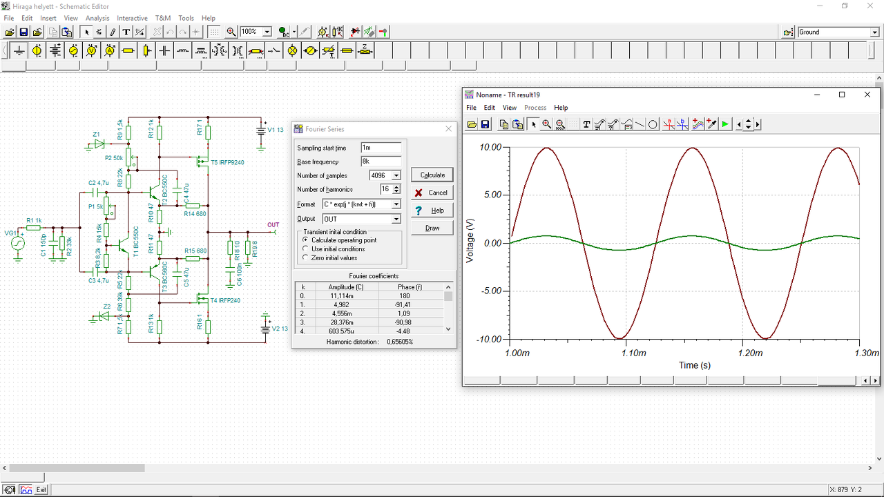The height and width of the screenshot is (497, 884).
Task: Click the Base frequency input field
Action: 381,162
